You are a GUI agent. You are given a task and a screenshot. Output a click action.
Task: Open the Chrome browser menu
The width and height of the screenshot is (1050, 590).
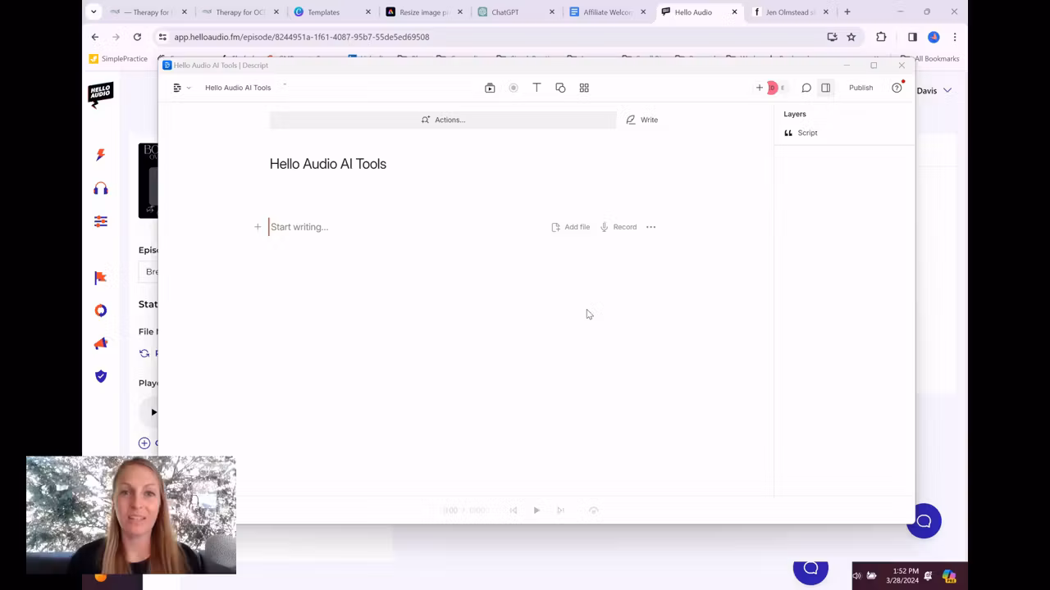point(954,37)
